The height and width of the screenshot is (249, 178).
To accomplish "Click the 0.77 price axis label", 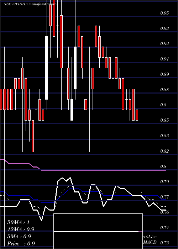I will (164, 197).
